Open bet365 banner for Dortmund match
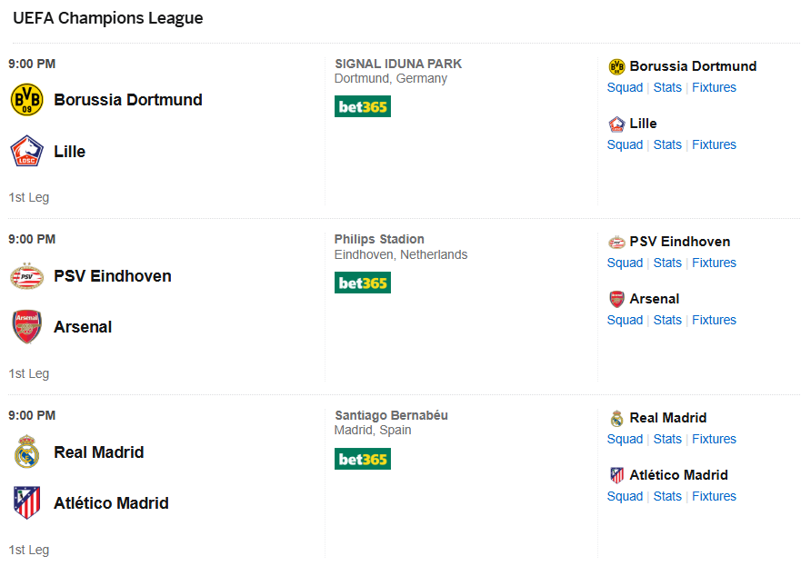This screenshot has height=566, width=801. pyautogui.click(x=363, y=106)
